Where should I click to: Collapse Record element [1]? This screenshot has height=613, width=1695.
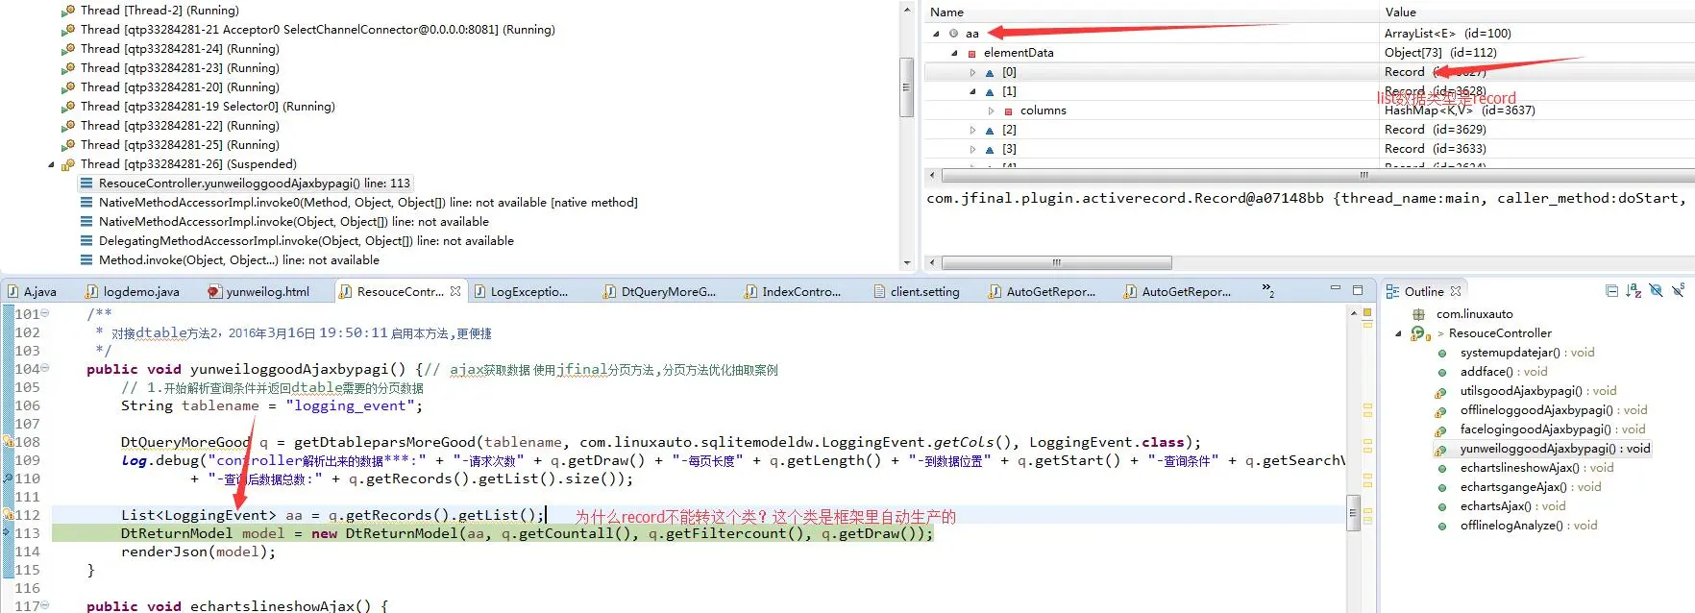click(972, 91)
